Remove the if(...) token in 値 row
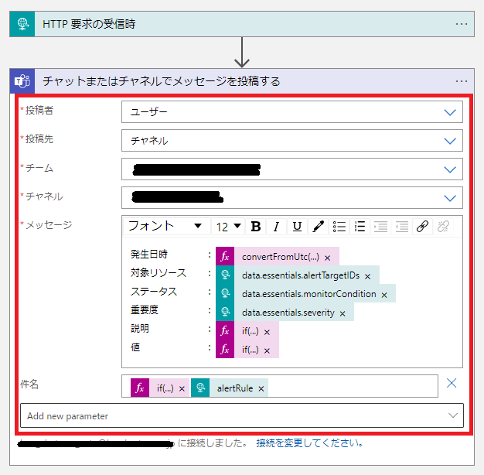 click(x=267, y=351)
